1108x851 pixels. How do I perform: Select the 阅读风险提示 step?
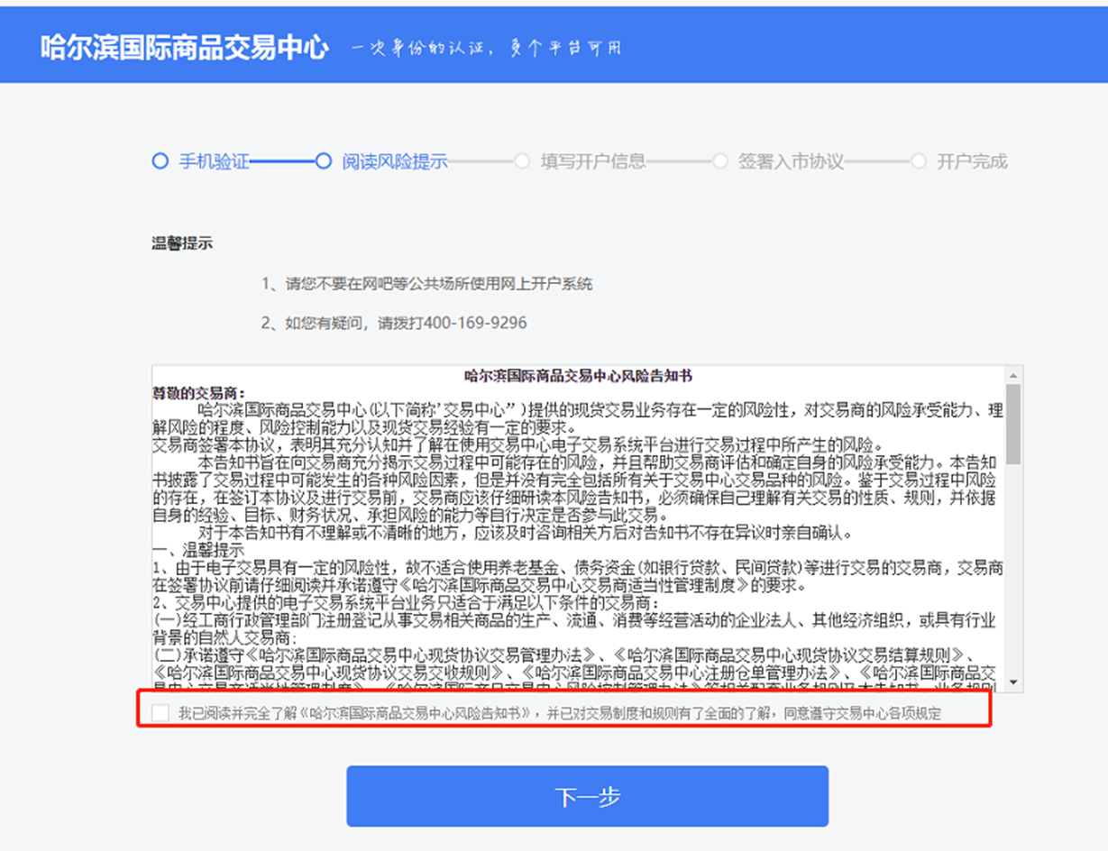click(x=395, y=161)
